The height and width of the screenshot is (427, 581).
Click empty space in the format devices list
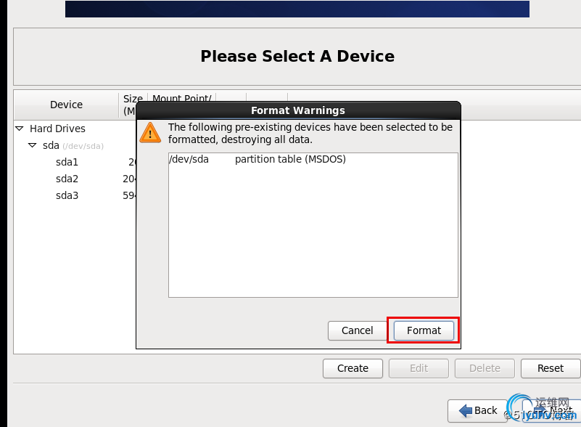312,232
